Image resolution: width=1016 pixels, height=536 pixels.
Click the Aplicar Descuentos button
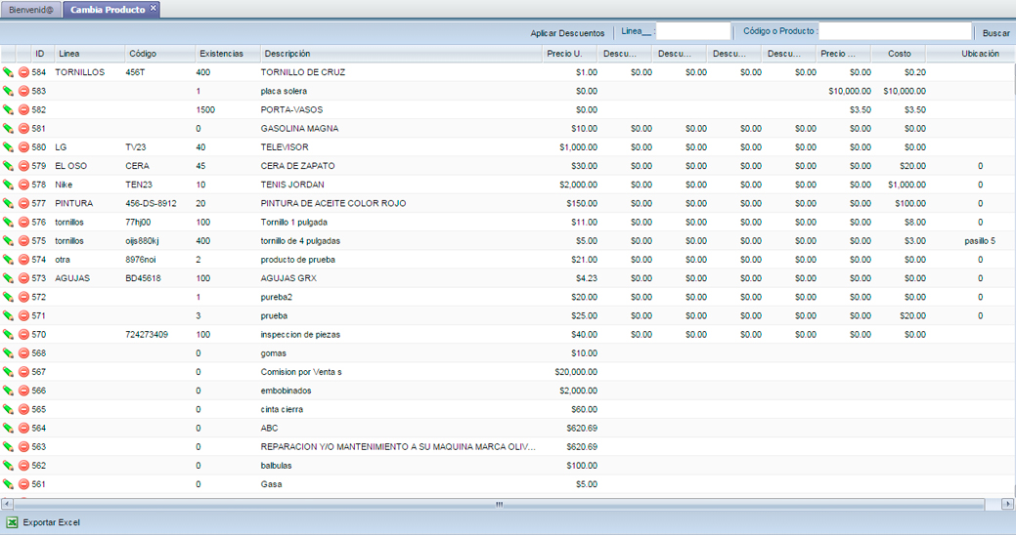point(567,33)
